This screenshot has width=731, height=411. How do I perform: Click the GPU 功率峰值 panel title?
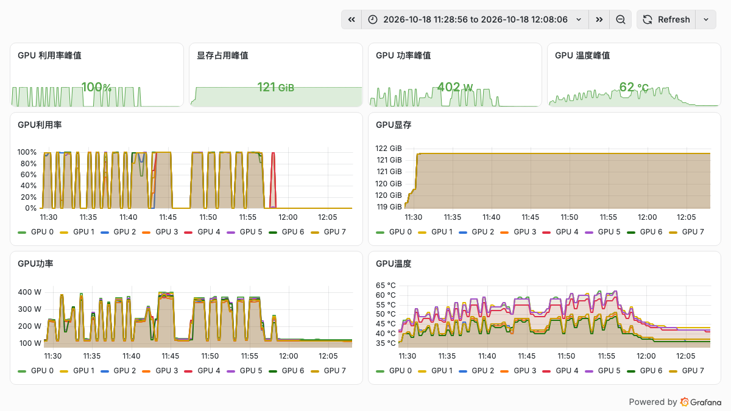click(403, 55)
